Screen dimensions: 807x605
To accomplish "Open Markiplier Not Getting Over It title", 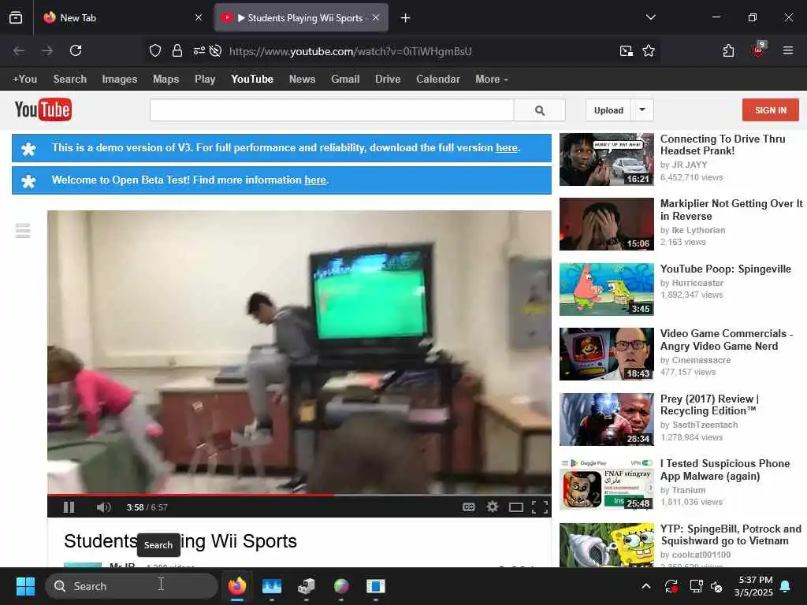I will [731, 210].
